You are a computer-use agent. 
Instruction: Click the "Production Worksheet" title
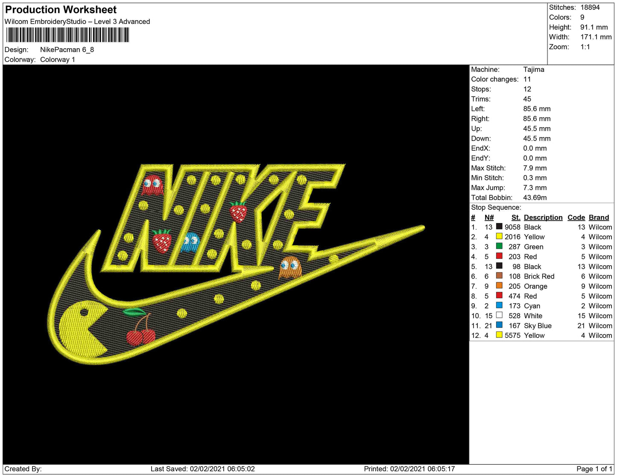[61, 10]
